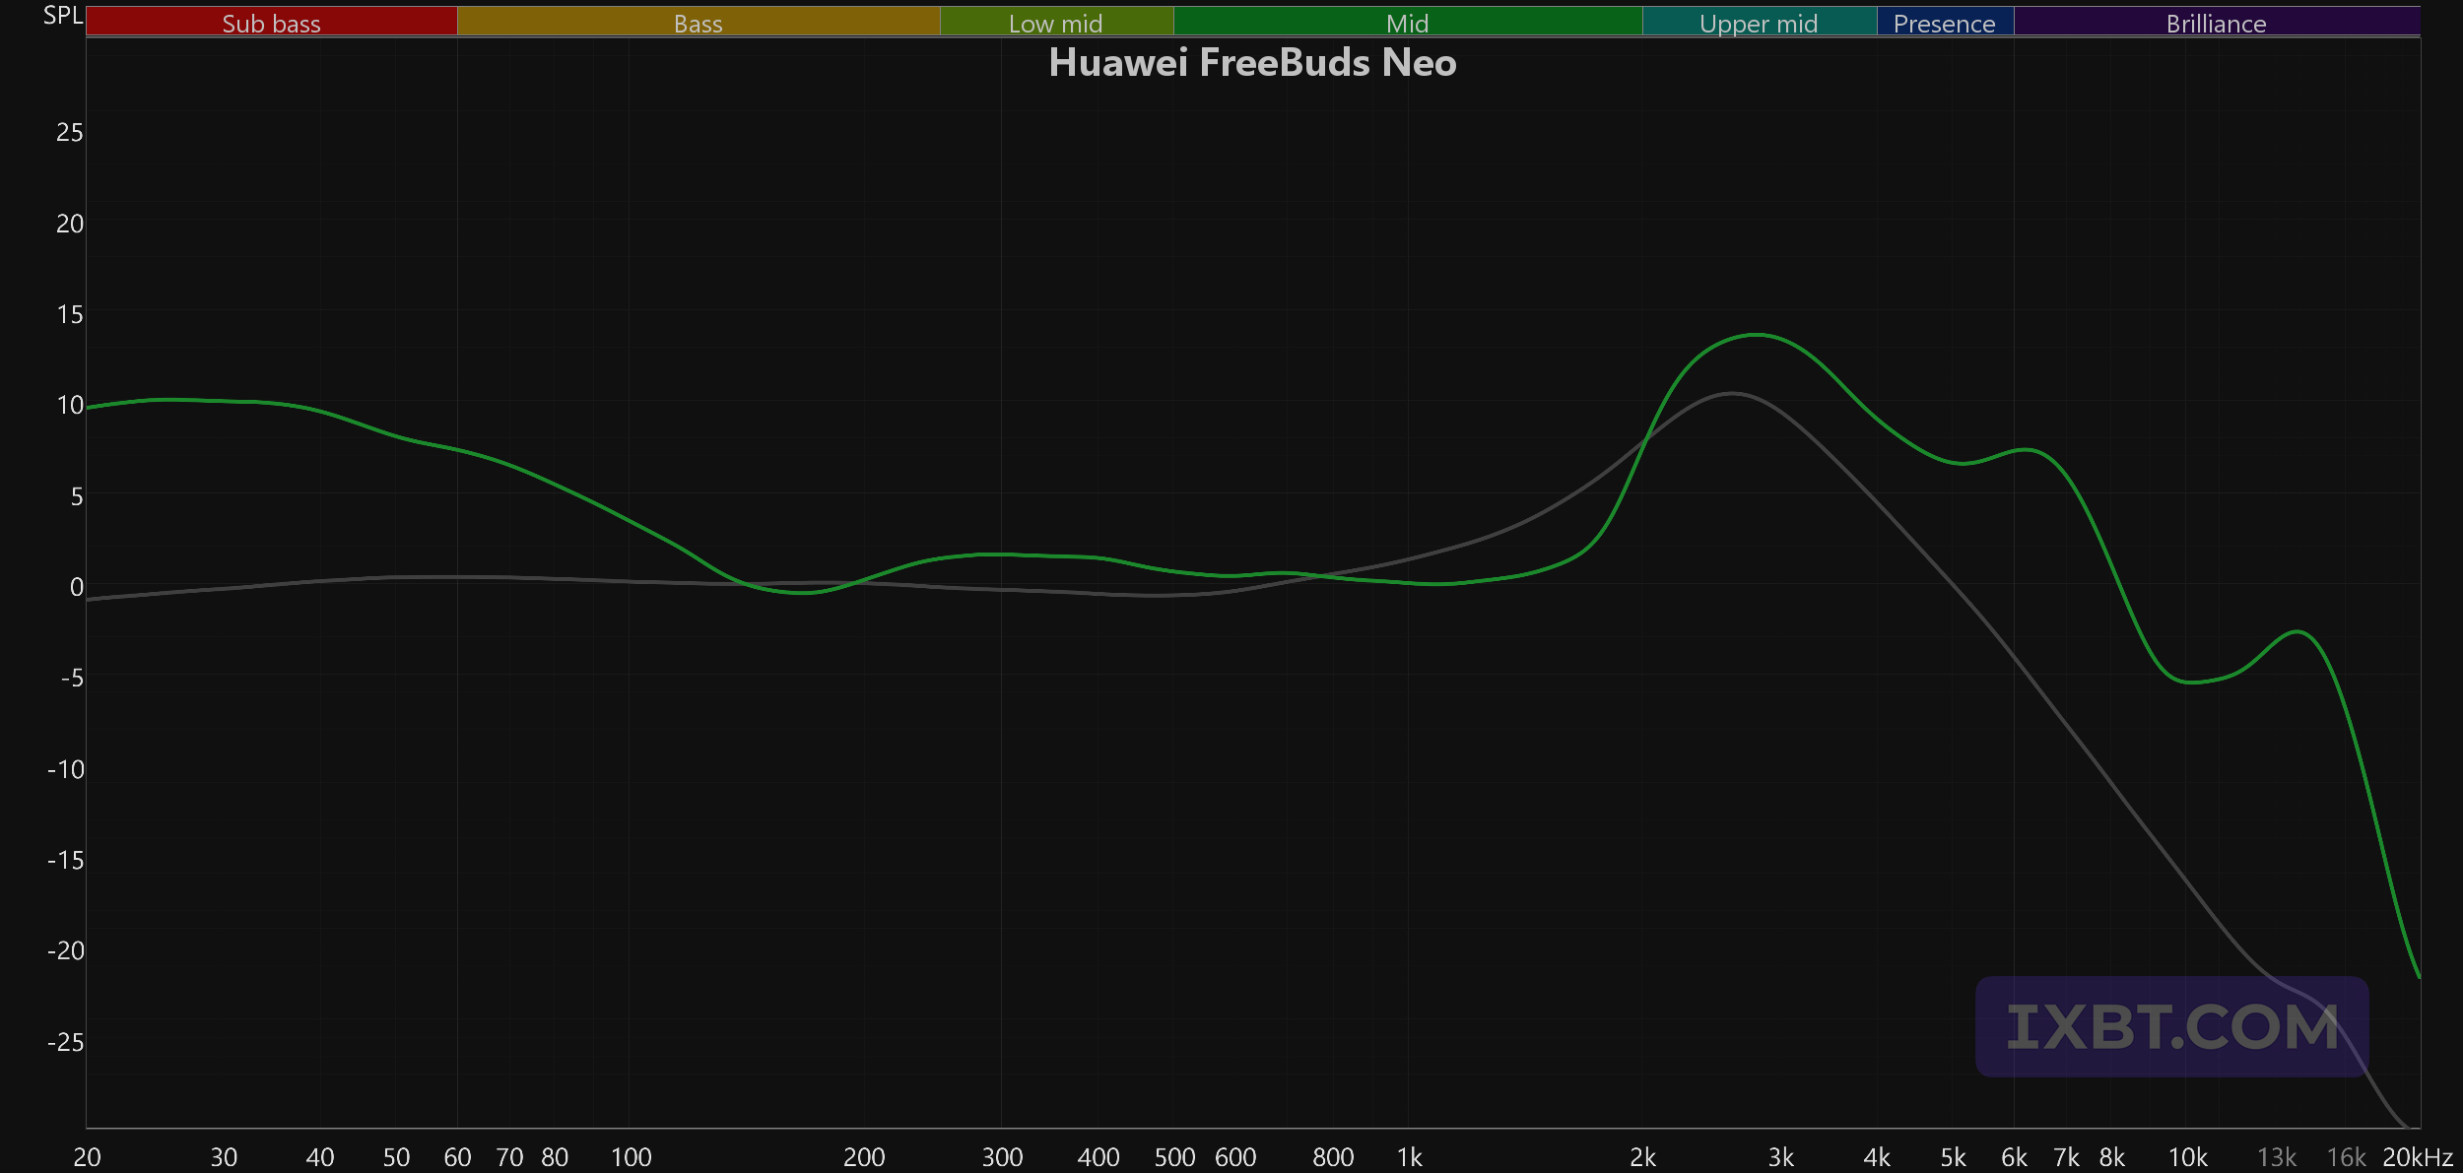Click the IXBT.COM watermark logo
Image resolution: width=2463 pixels, height=1173 pixels.
click(2171, 1027)
